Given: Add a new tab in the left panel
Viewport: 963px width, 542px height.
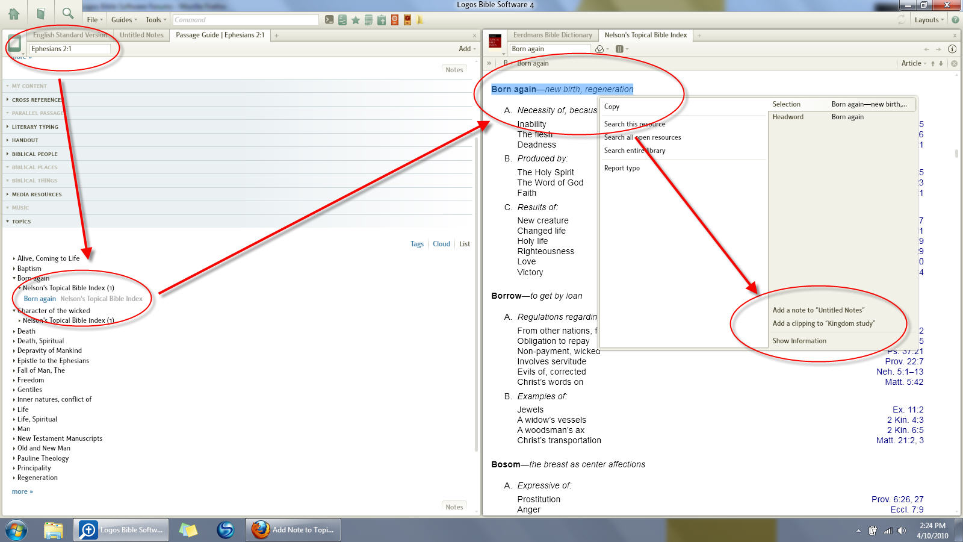Looking at the screenshot, I should pos(277,36).
